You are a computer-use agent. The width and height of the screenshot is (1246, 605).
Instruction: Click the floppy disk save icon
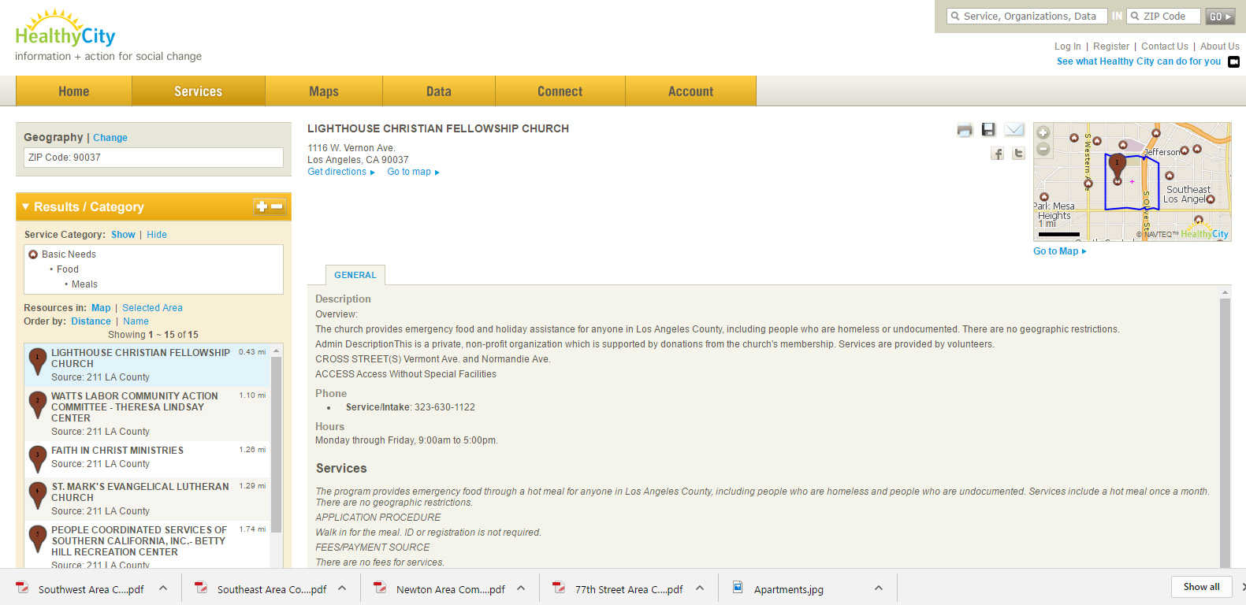[988, 129]
